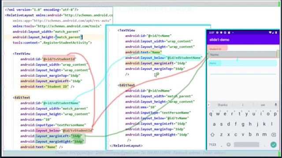Tap the 'slide1-demo' app title
282x158 pixels.
click(219, 40)
